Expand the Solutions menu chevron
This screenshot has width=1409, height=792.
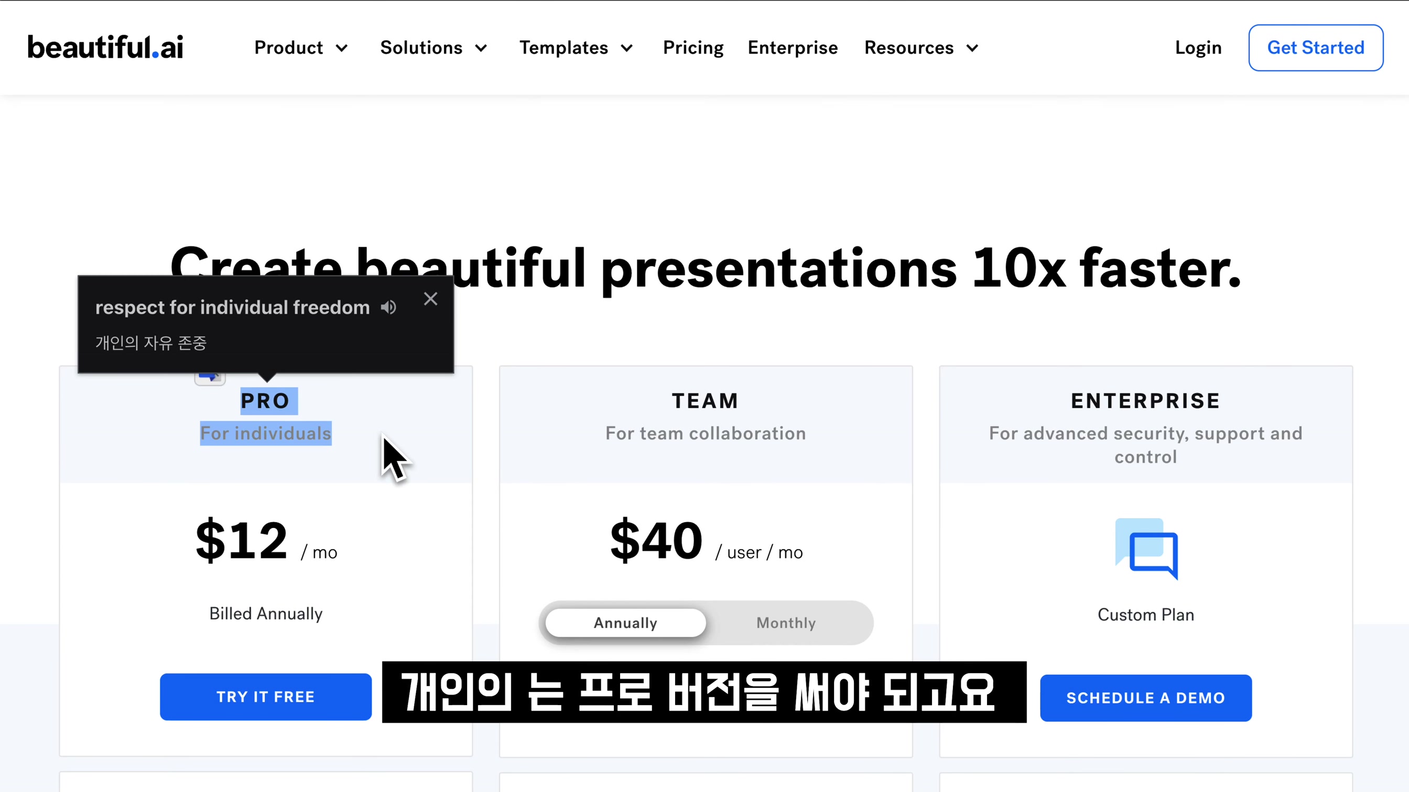tap(481, 48)
